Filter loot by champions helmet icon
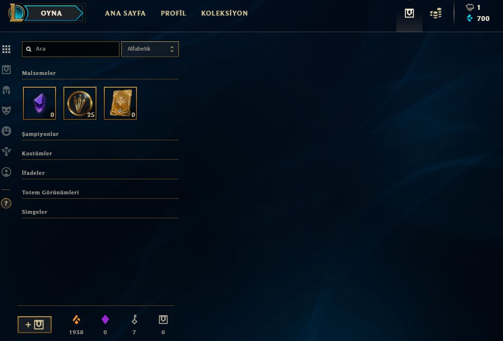Image resolution: width=503 pixels, height=341 pixels. 6,90
